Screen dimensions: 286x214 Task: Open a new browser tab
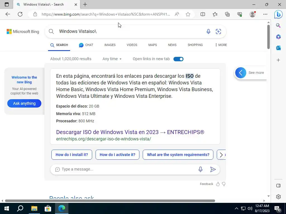click(85, 4)
